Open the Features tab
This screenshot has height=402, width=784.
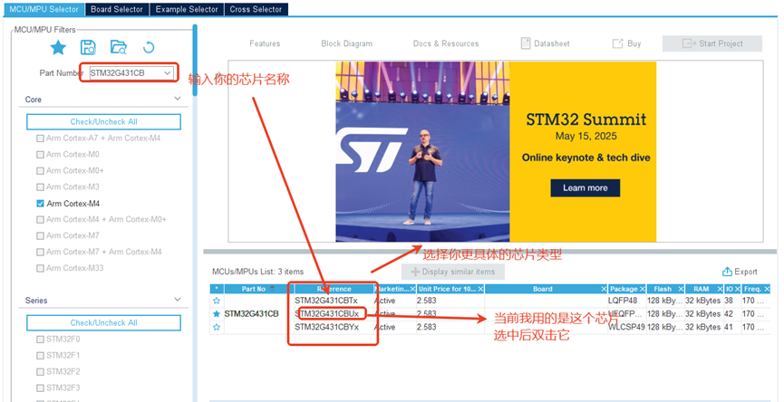click(x=265, y=43)
